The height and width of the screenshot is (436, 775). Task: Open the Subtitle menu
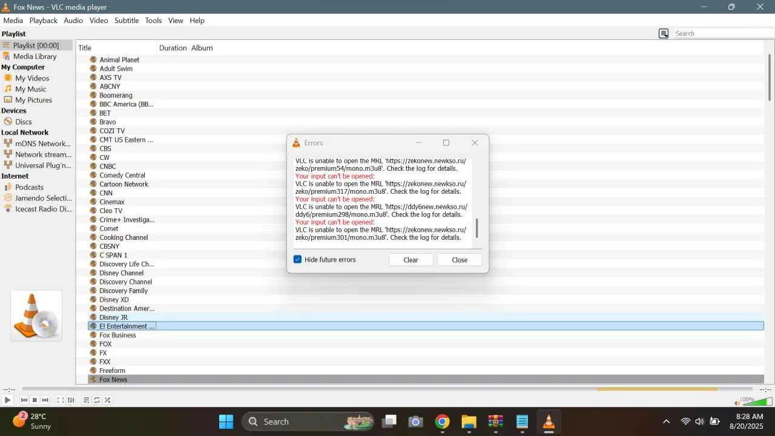coord(127,21)
